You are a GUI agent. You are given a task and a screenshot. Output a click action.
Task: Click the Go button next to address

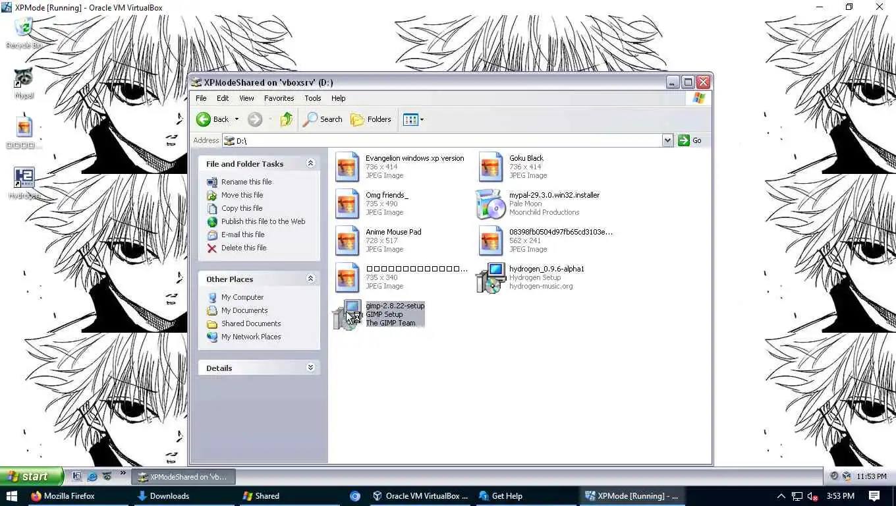[x=690, y=140]
